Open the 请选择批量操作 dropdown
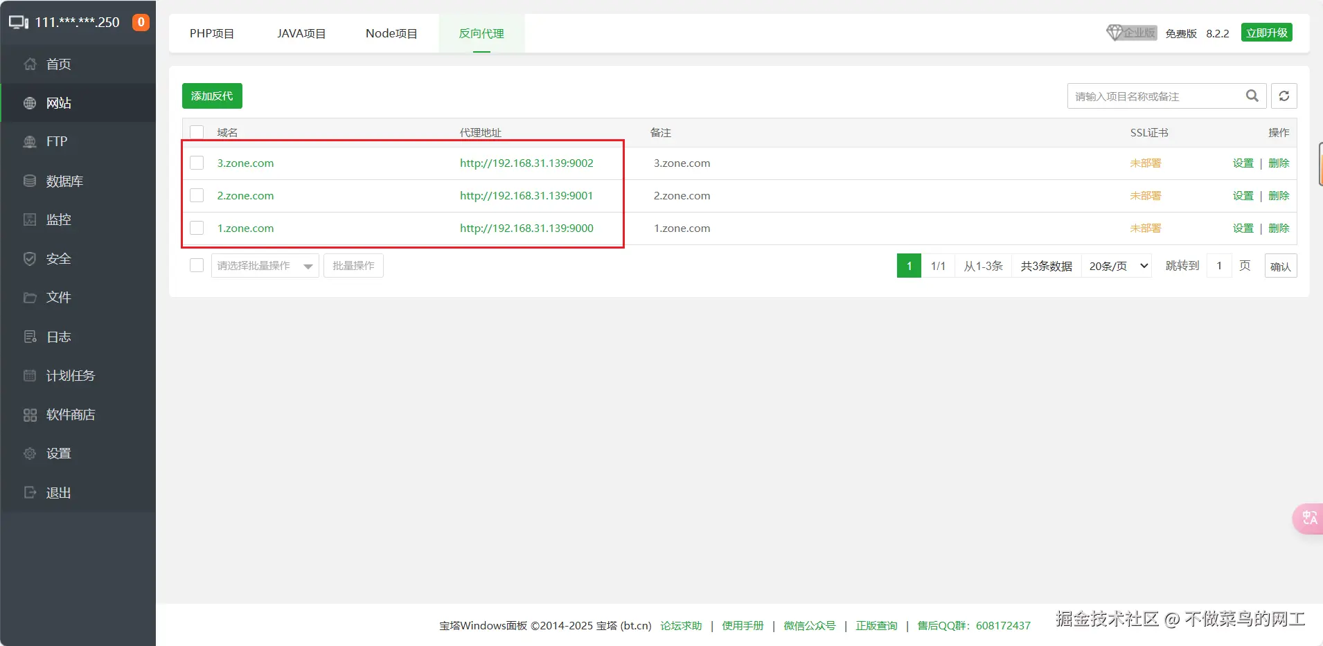 click(265, 266)
